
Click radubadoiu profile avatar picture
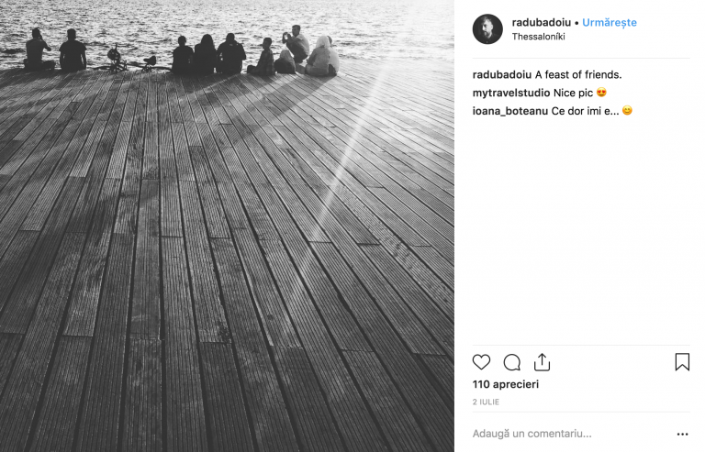pos(487,29)
